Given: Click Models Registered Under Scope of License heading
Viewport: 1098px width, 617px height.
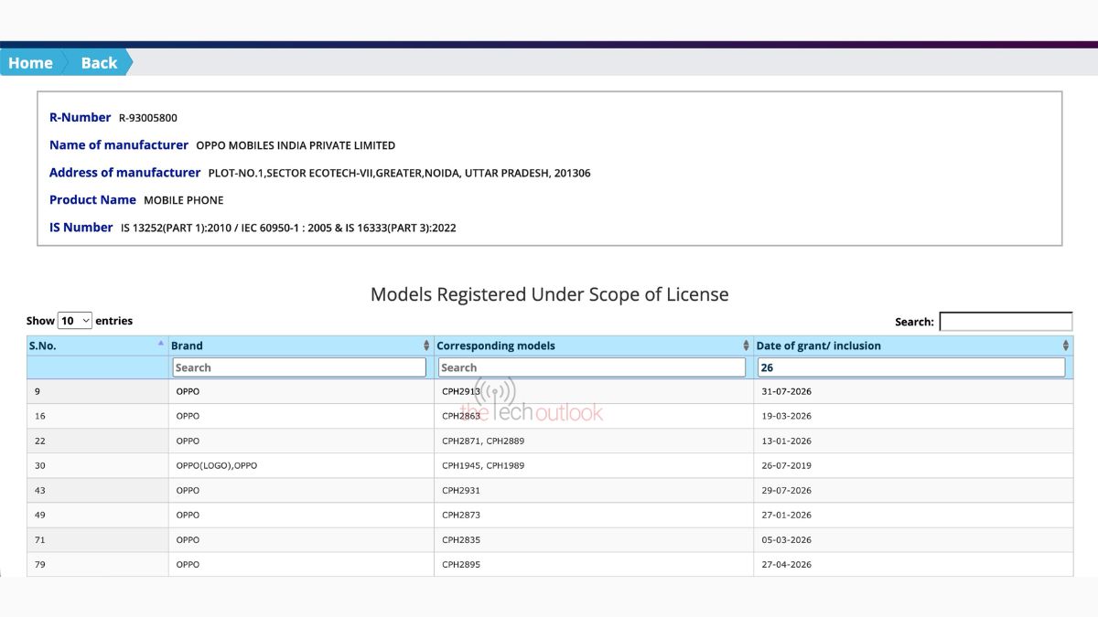Looking at the screenshot, I should pyautogui.click(x=549, y=294).
